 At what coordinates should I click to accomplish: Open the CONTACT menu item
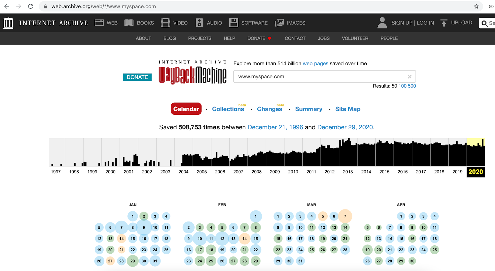pyautogui.click(x=295, y=38)
